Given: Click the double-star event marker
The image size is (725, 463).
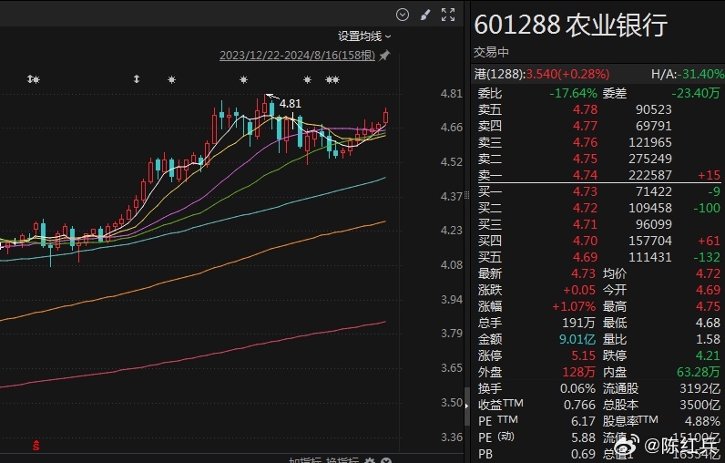Looking at the screenshot, I should coord(332,80).
